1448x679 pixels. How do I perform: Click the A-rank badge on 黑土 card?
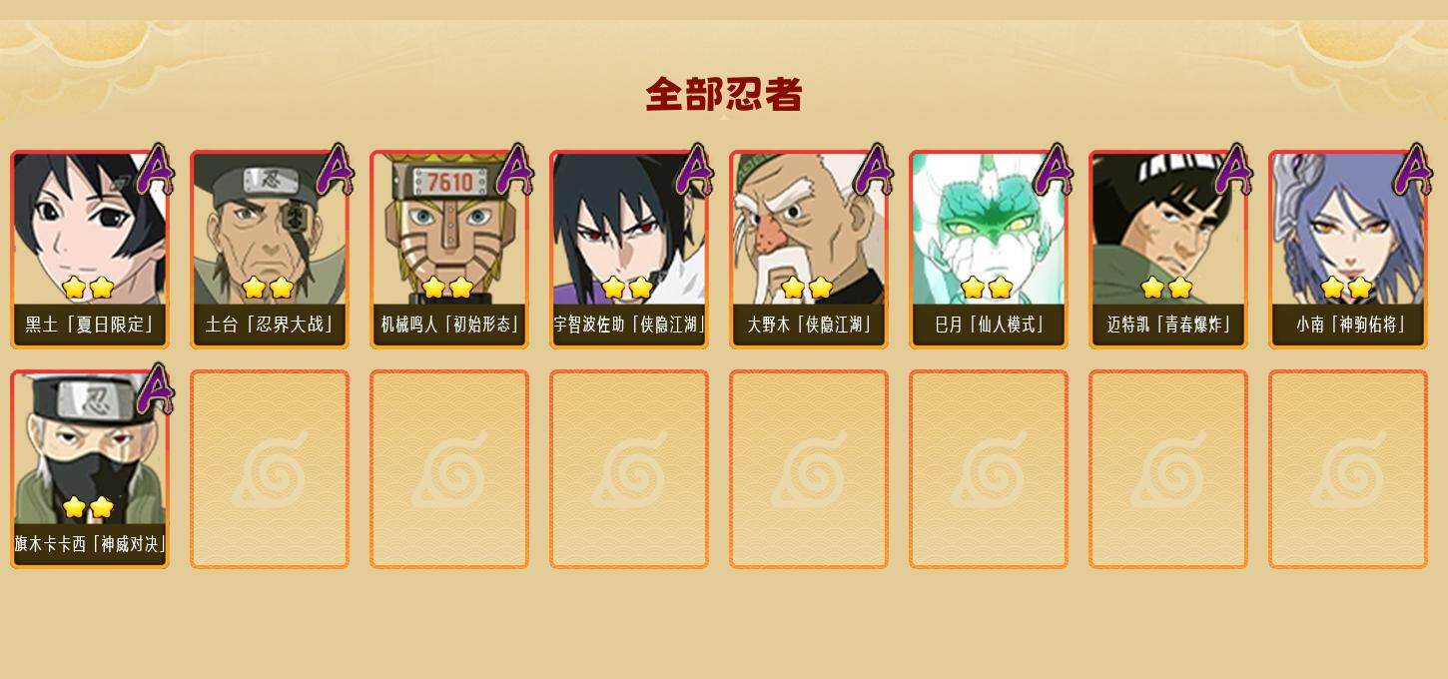(x=155, y=170)
